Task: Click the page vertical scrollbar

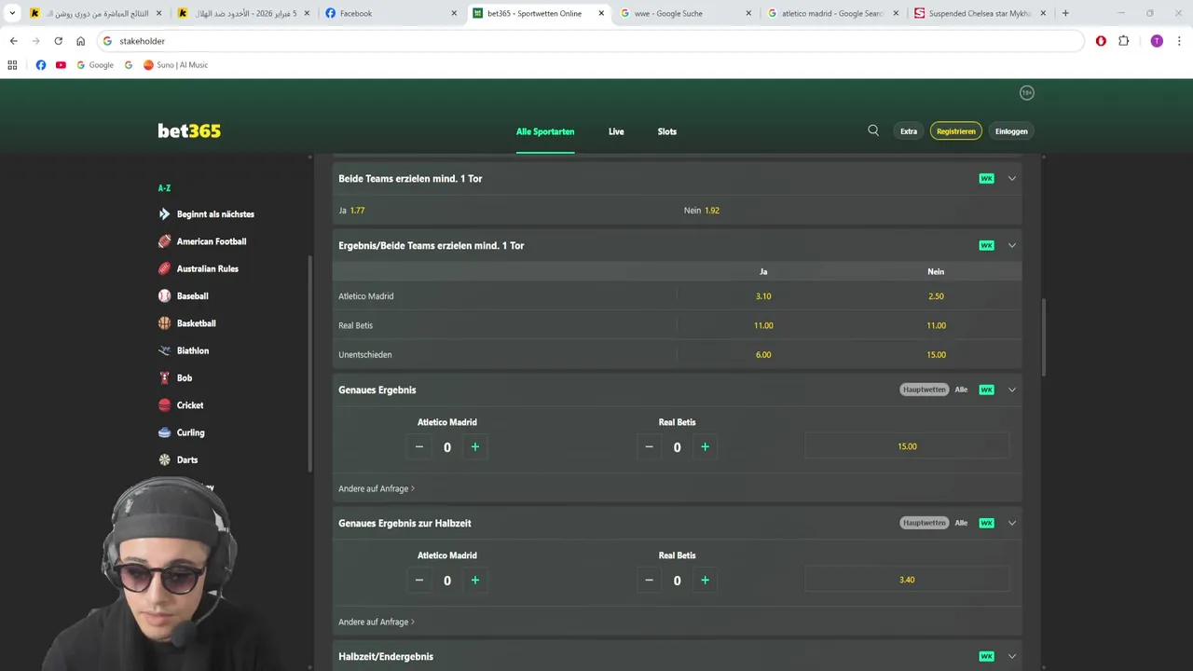Action: pos(1044,337)
